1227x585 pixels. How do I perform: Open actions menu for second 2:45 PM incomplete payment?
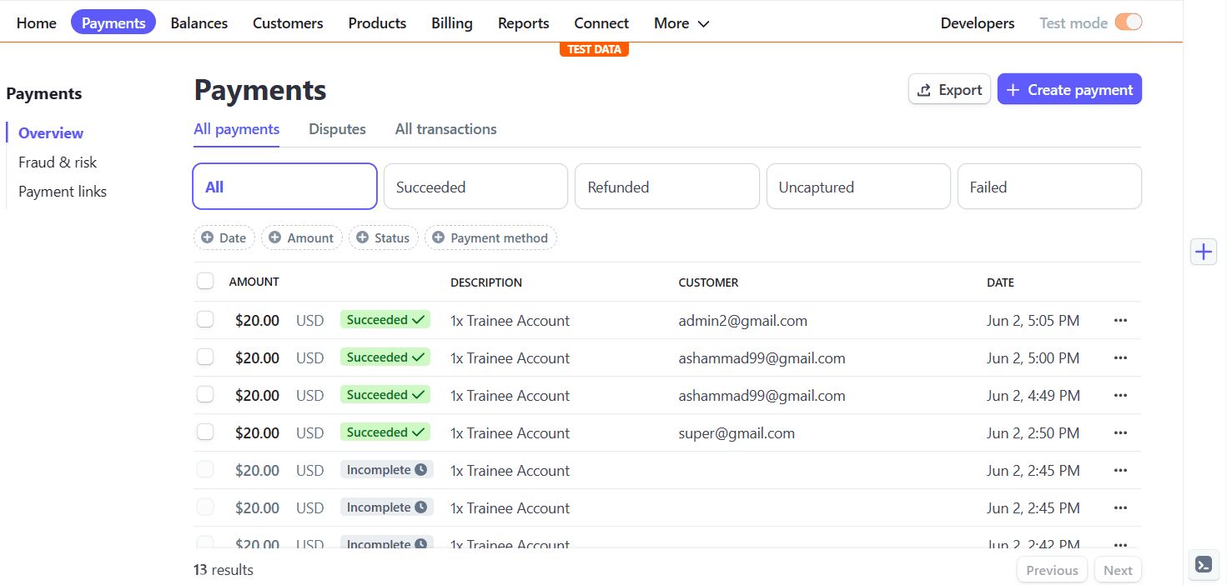(x=1120, y=507)
